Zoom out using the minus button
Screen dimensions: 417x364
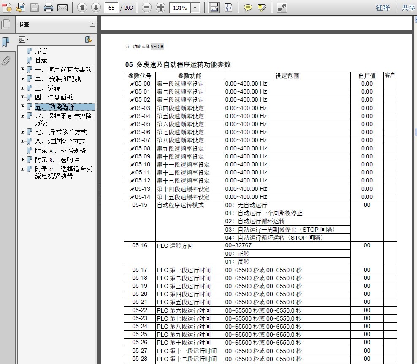coord(146,8)
